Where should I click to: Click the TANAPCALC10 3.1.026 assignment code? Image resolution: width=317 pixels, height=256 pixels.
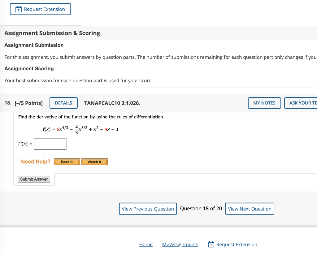(112, 103)
